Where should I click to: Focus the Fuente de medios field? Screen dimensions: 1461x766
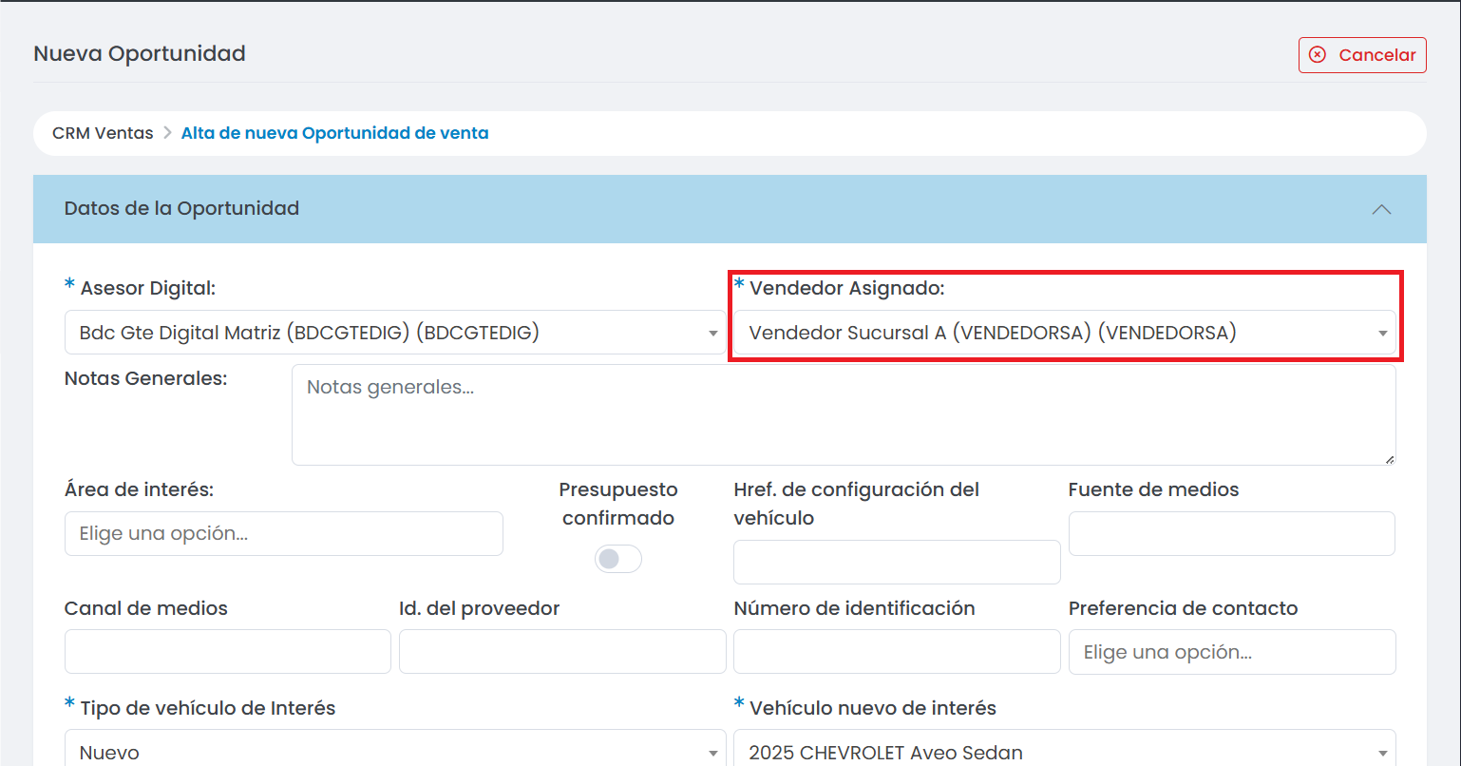[x=1232, y=534]
